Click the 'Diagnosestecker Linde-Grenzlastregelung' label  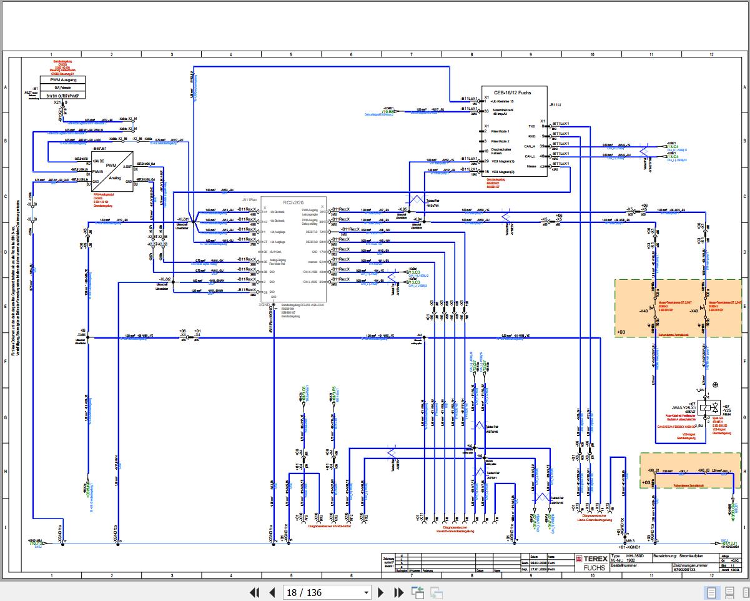(595, 518)
